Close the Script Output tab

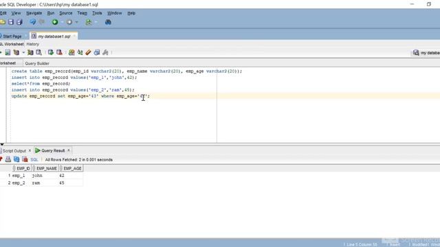tap(30, 150)
